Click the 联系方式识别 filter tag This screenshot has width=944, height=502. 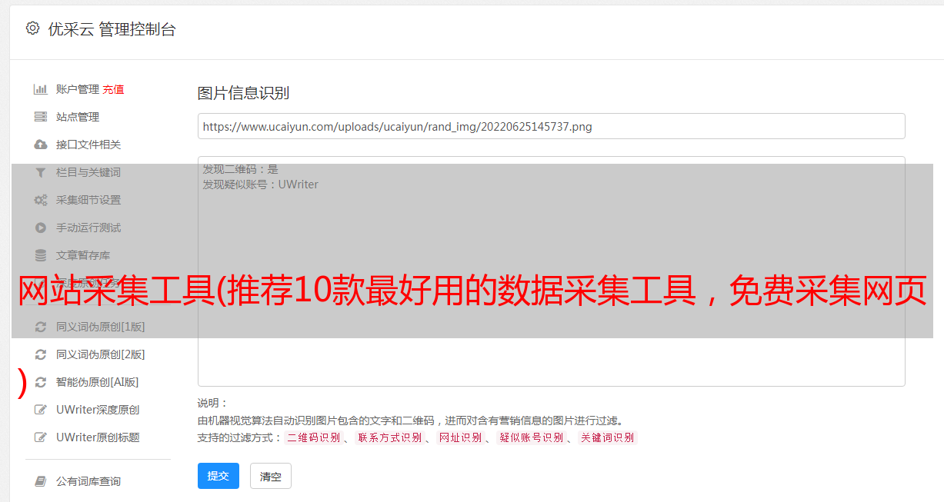point(390,437)
